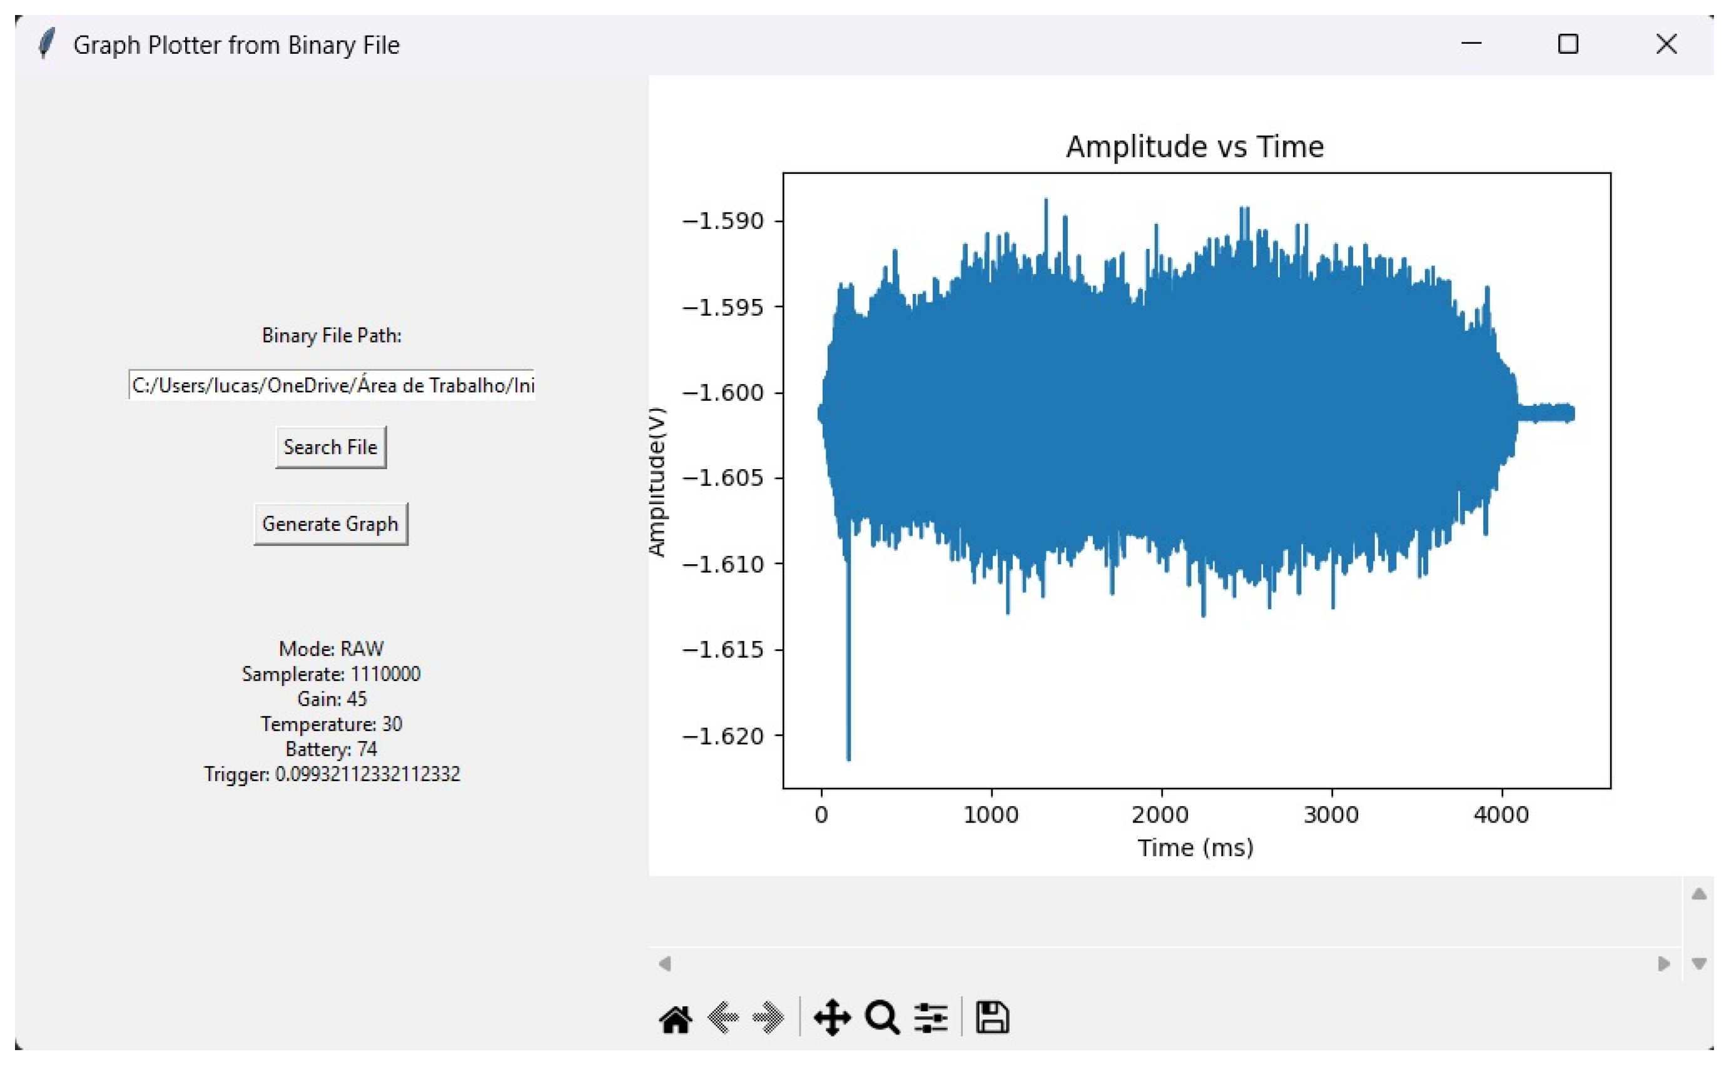Minimize the Graph Plotter window

click(1471, 44)
